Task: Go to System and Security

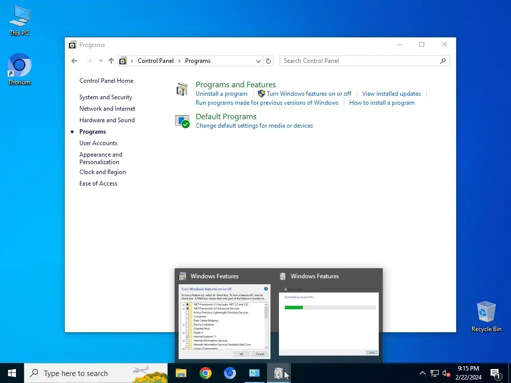Action: coord(106,97)
